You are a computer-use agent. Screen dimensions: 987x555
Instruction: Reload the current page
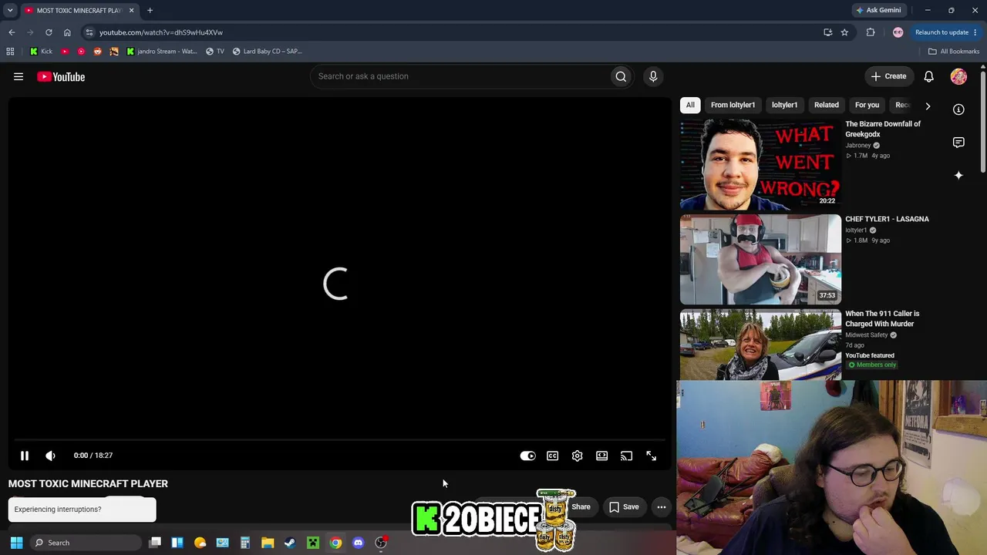[x=49, y=32]
